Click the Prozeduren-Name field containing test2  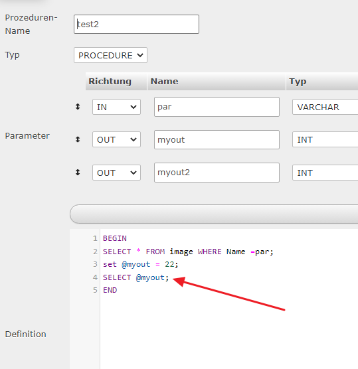136,25
